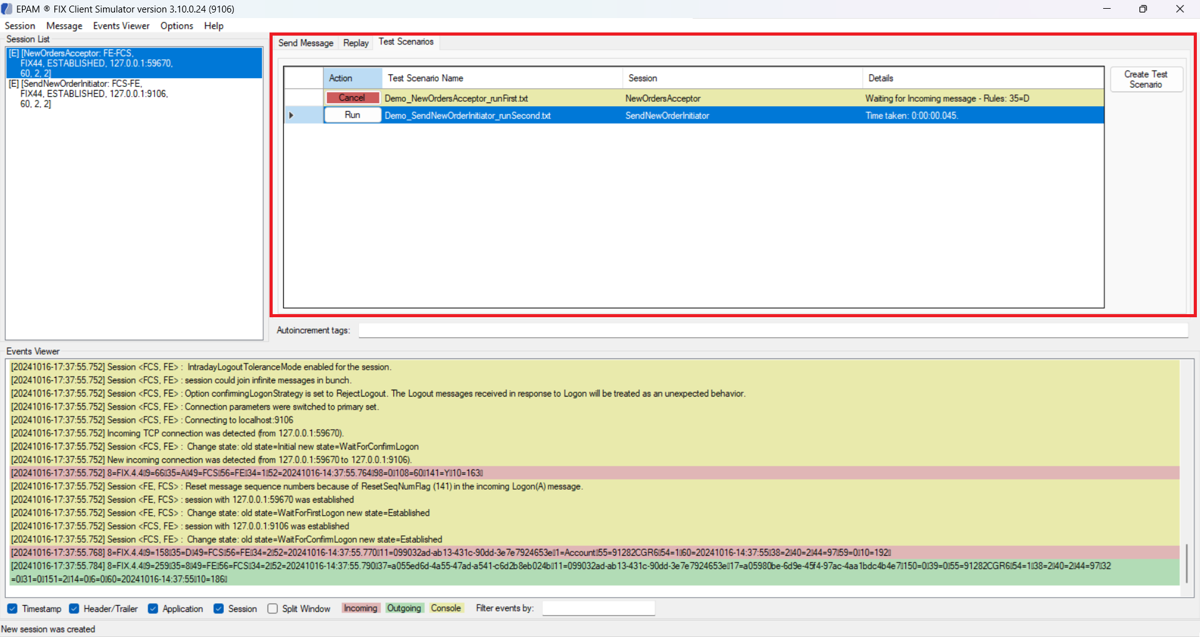Open the Session menu
Viewport: 1200px width, 637px height.
click(x=20, y=26)
